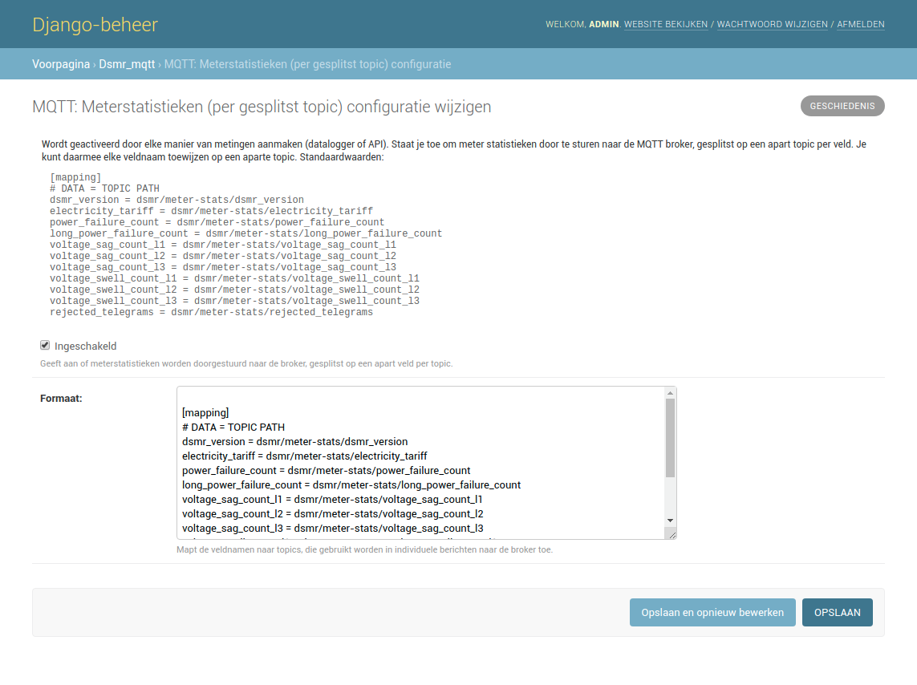
Task: Click the Ingeschakeld label text
Action: 85,346
